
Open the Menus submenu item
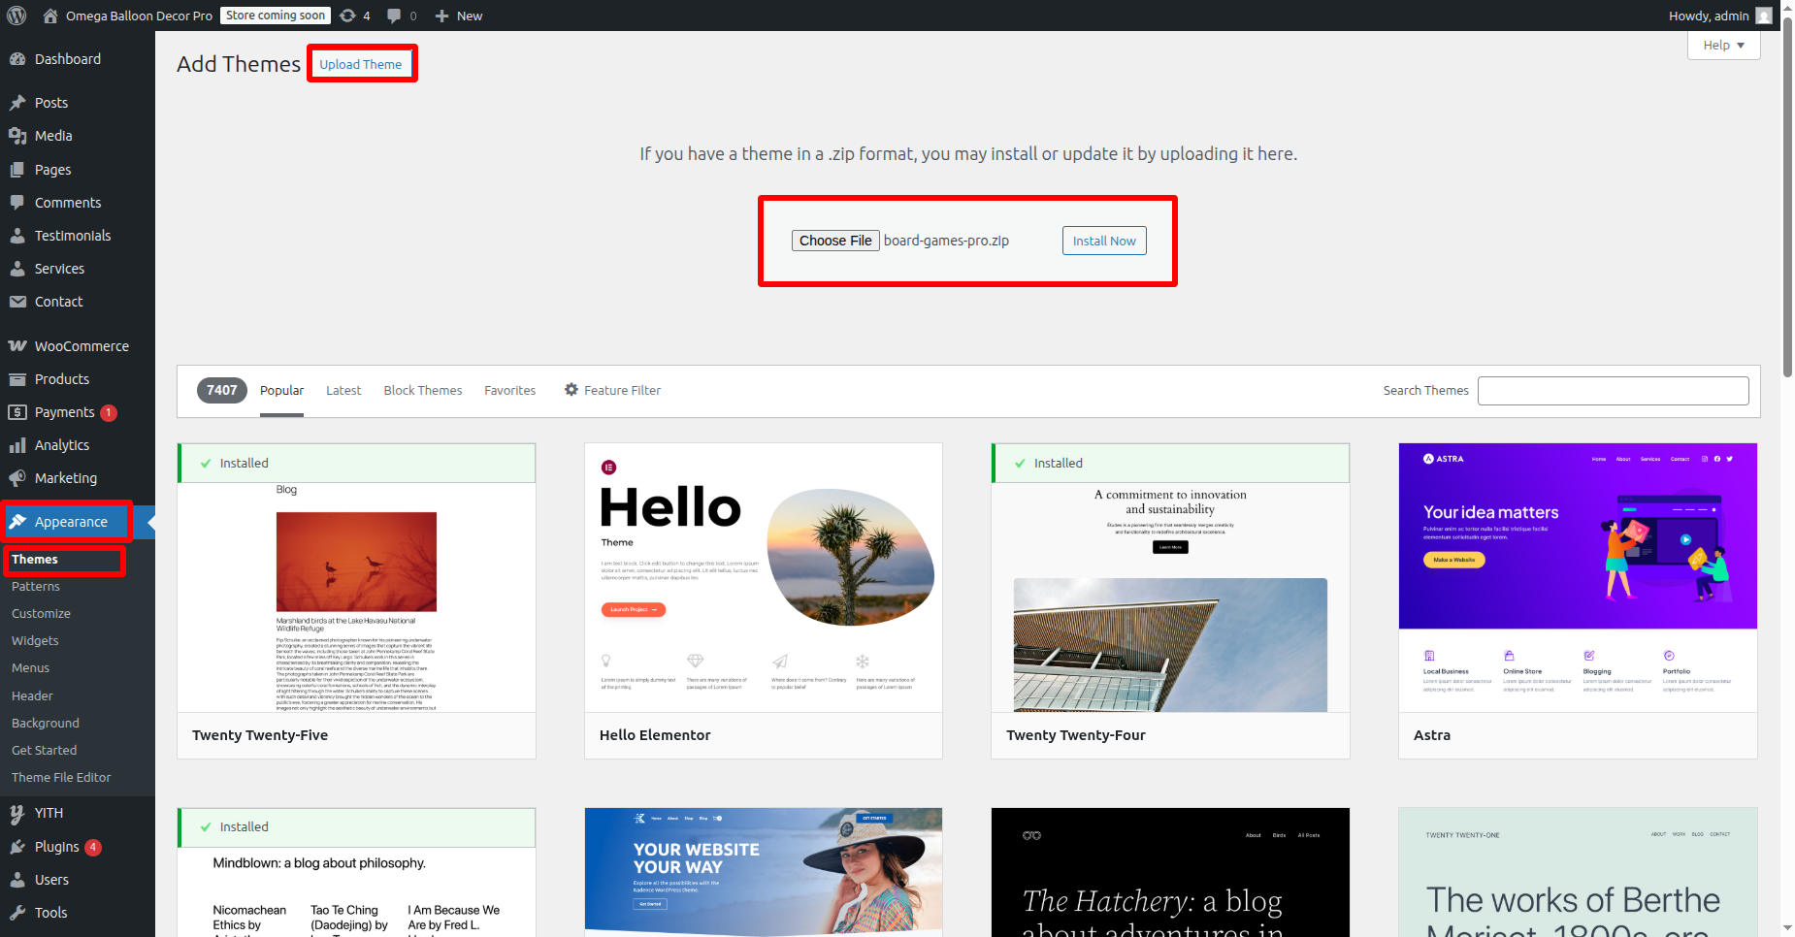(x=30, y=668)
